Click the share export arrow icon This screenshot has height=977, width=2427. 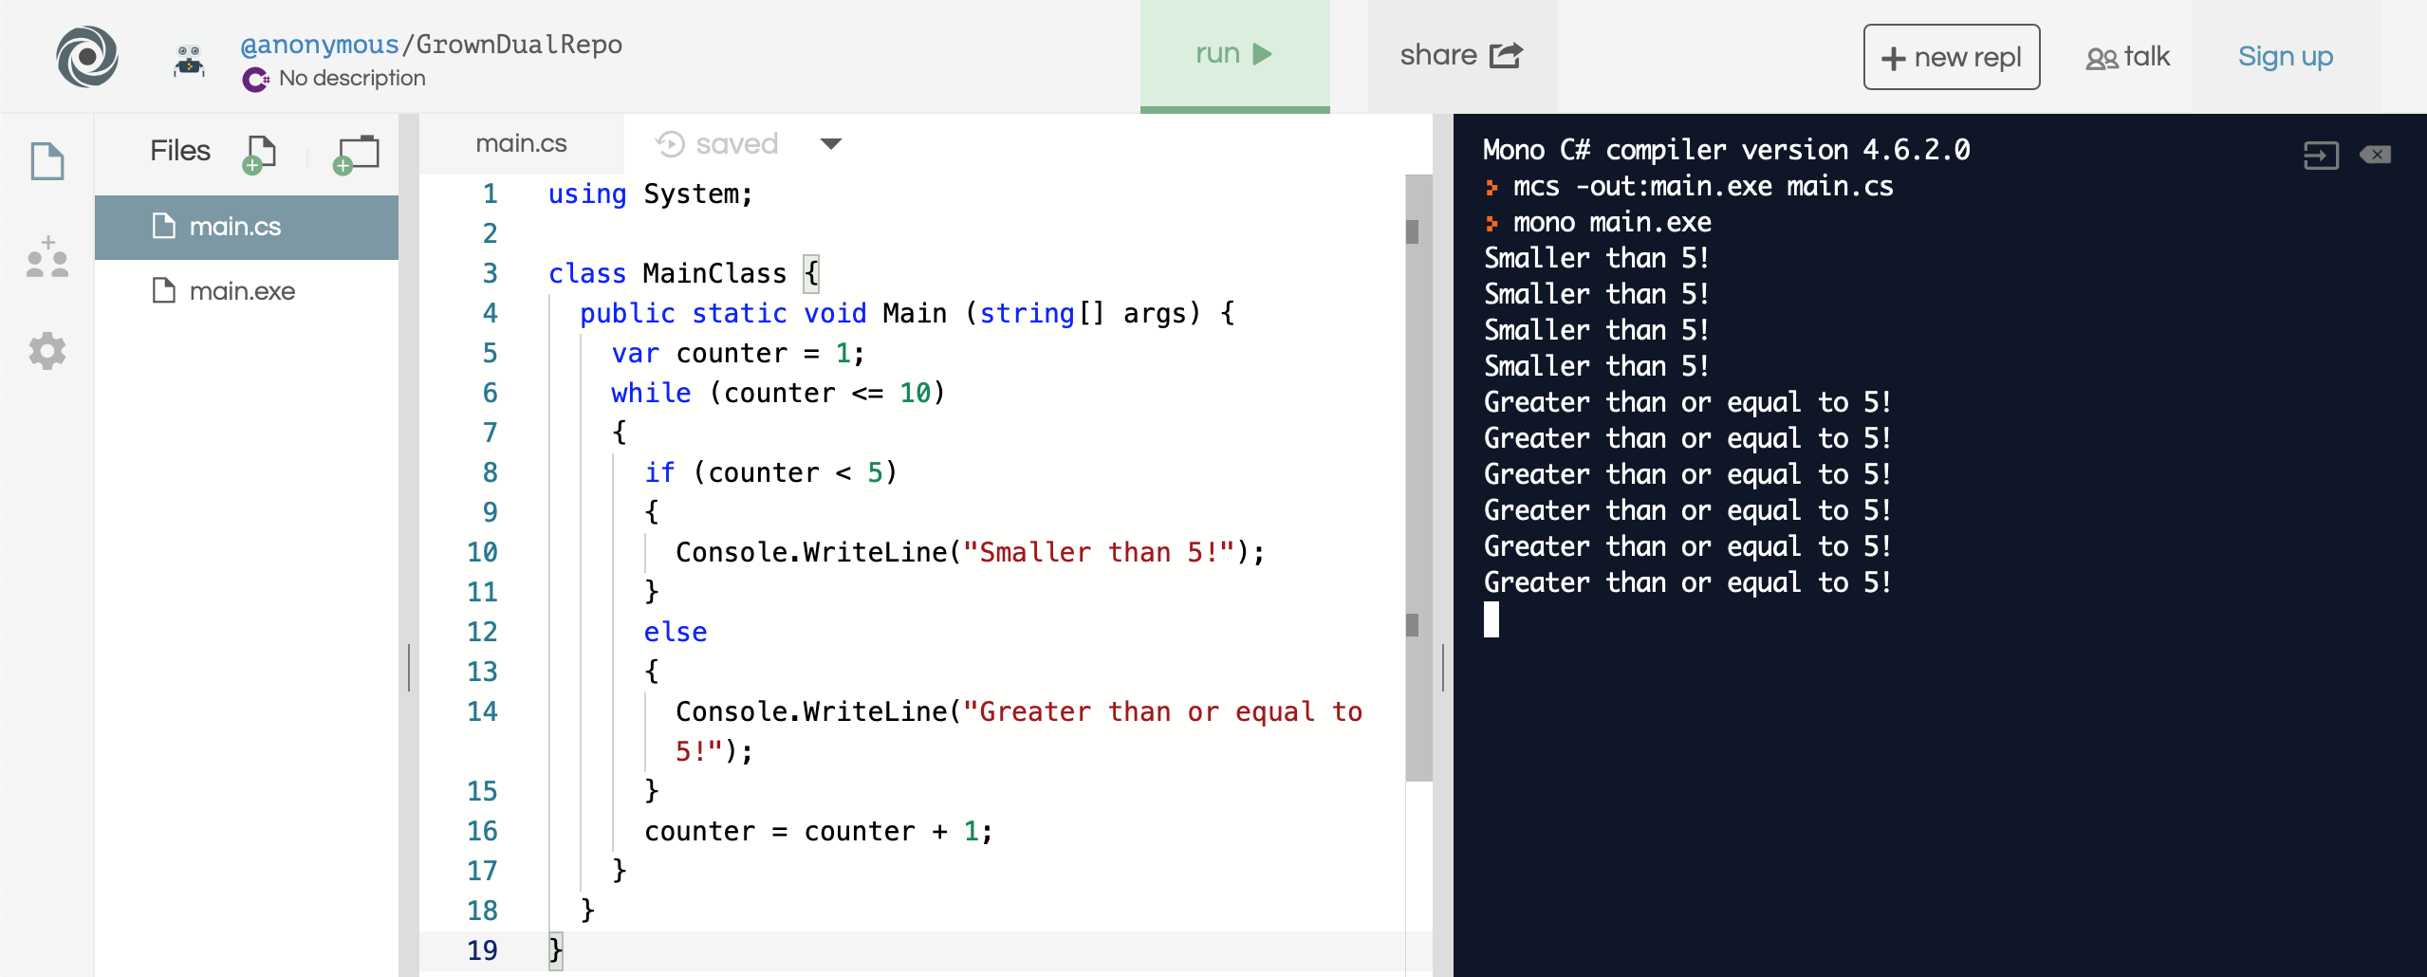1506,55
